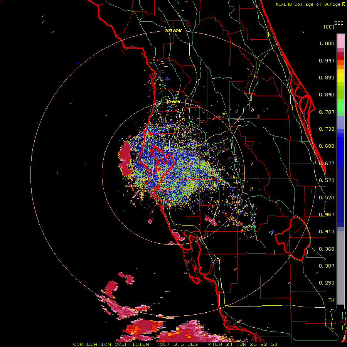Click the 0.947 color scale value
Viewport: 347px width, 347px height.
[327, 61]
